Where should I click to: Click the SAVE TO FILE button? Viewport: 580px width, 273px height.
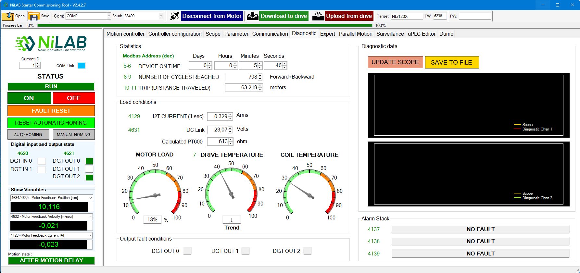pyautogui.click(x=451, y=62)
